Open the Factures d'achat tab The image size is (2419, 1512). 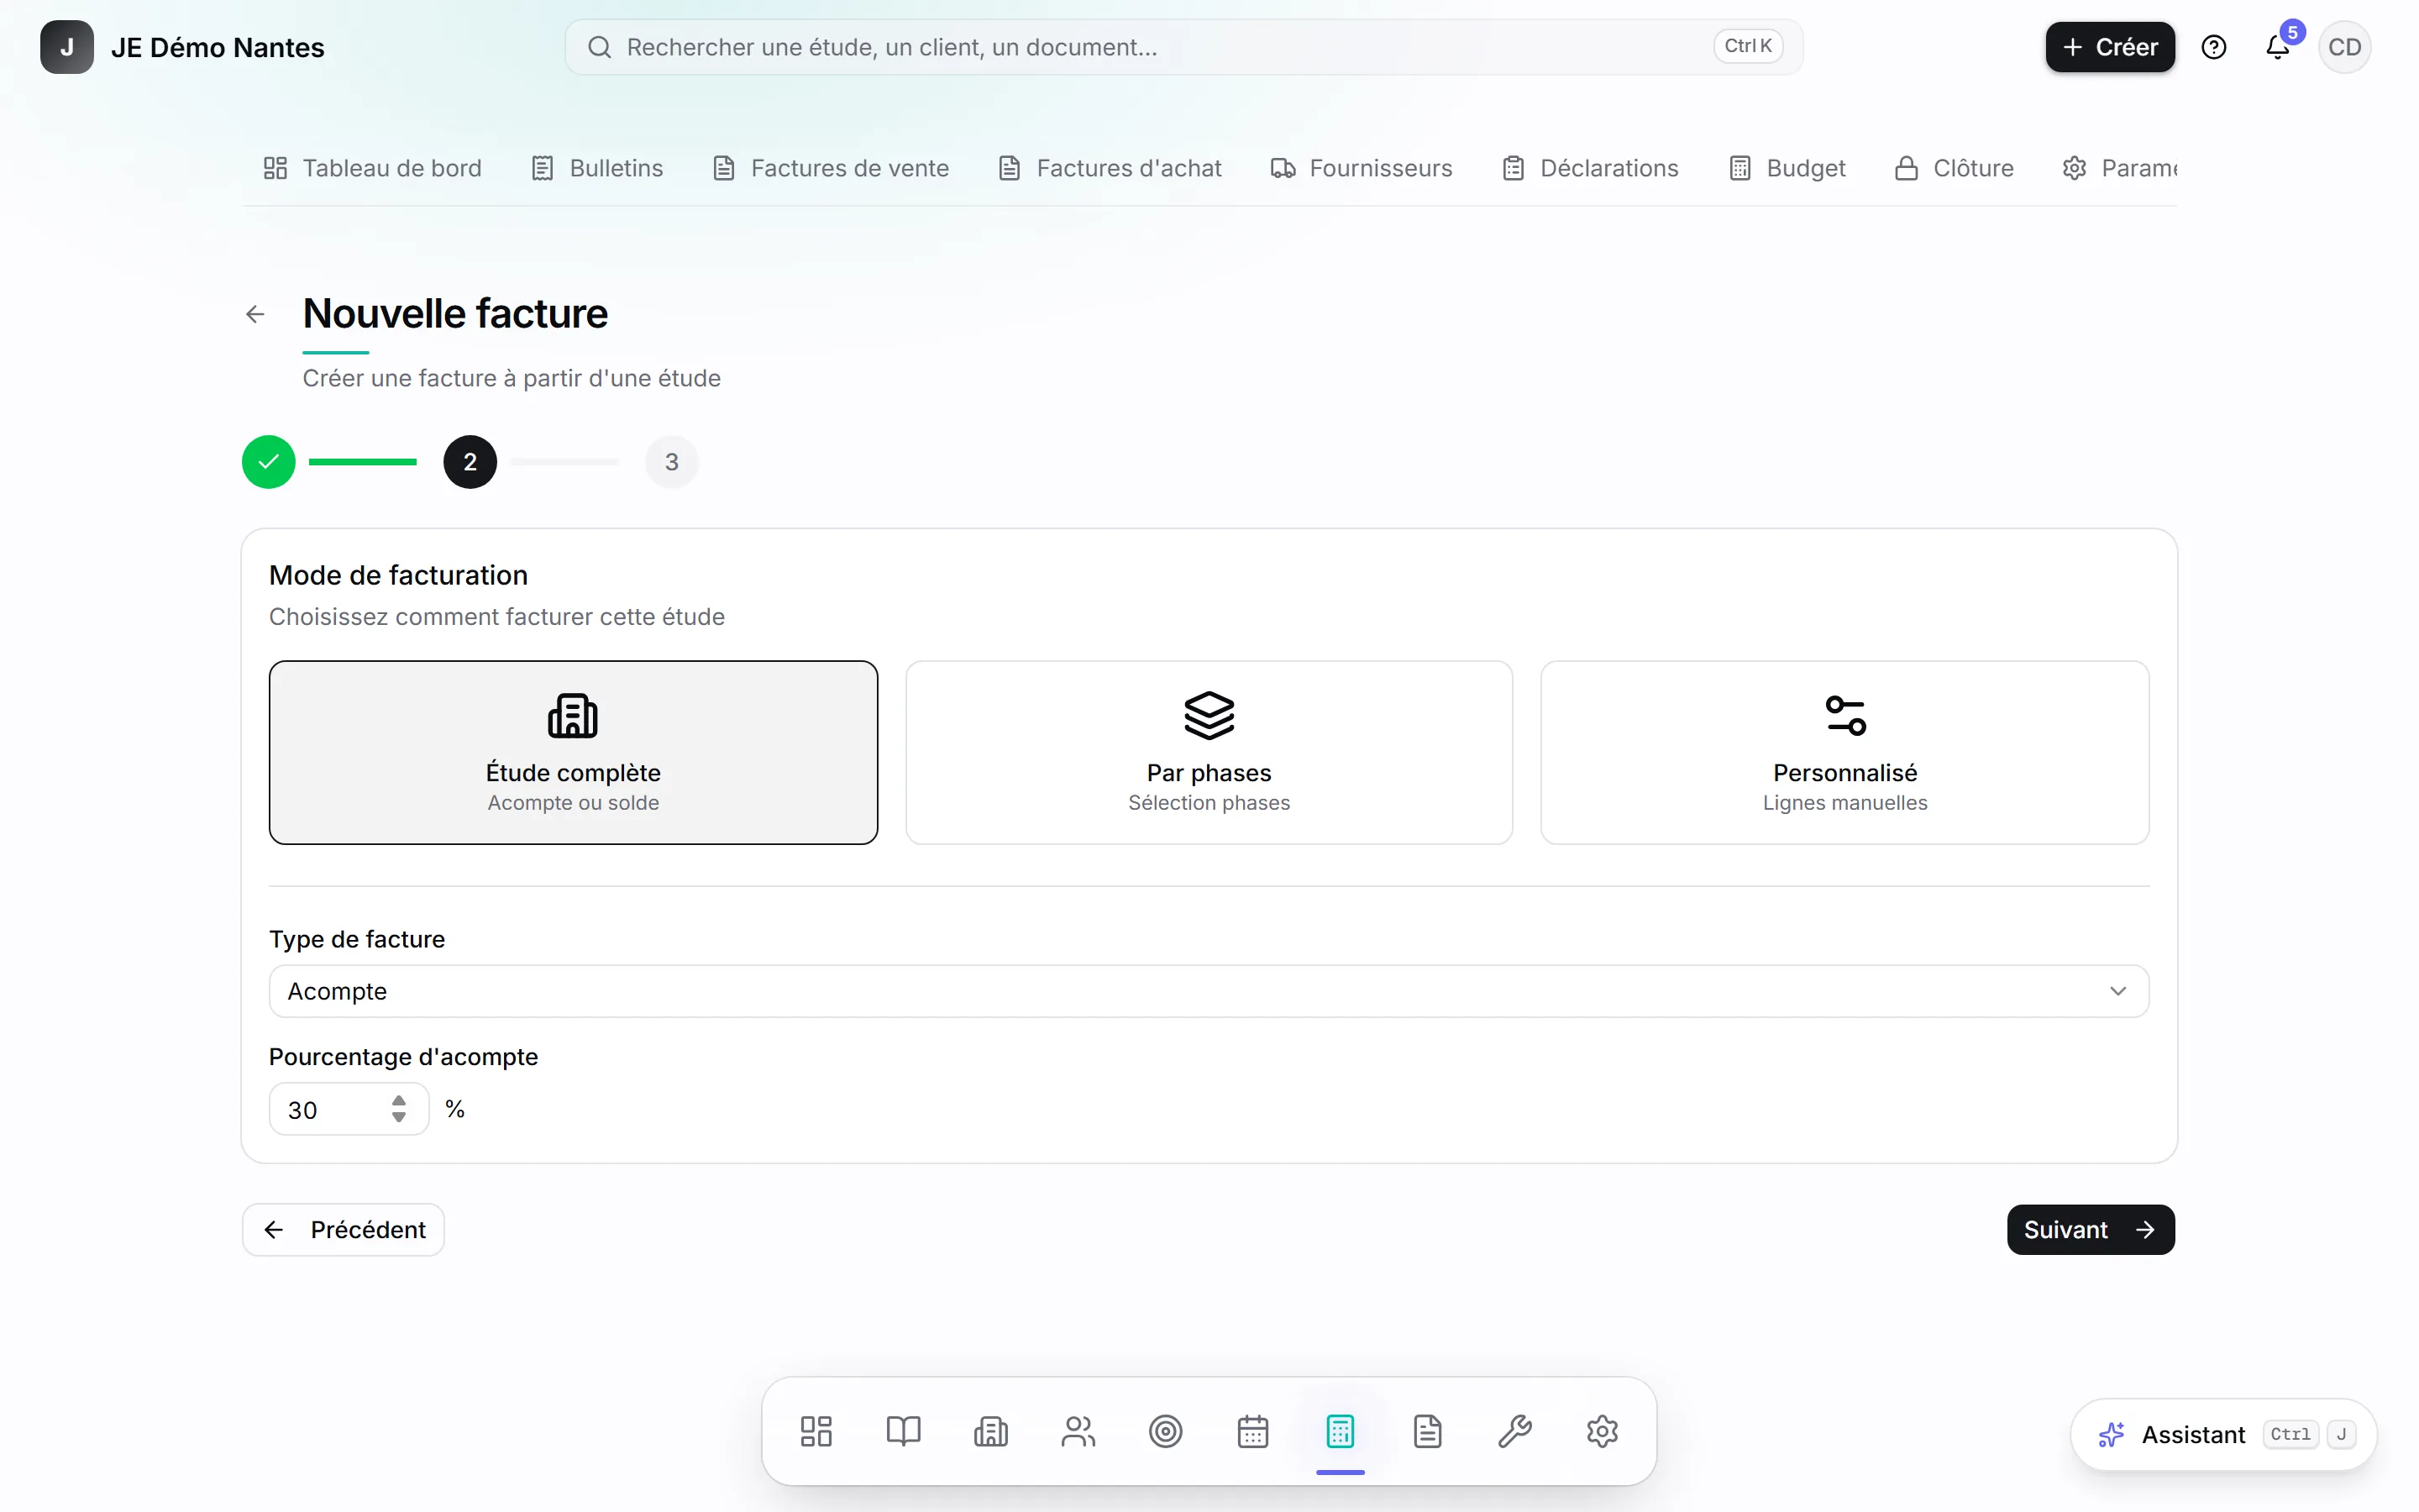pos(1110,168)
